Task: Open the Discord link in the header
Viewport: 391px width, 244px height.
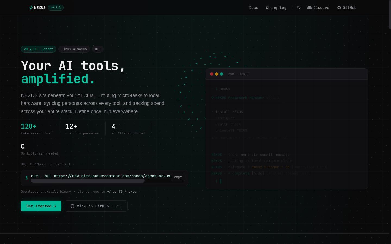Action: [x=318, y=8]
